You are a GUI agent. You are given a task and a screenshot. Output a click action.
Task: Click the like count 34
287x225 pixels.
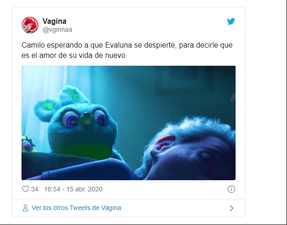(35, 189)
